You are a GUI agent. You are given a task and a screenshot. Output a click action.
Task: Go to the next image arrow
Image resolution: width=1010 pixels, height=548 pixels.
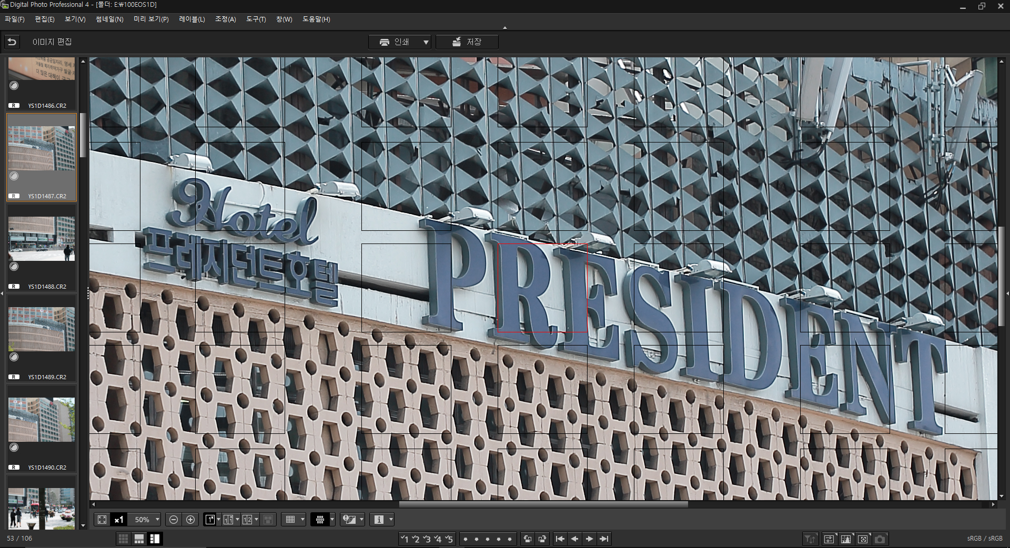[590, 539]
